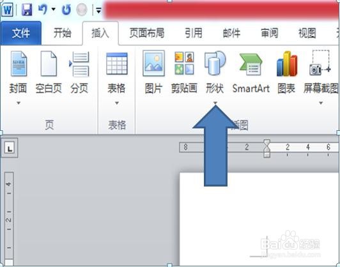Viewport: 340px width, 267px height.
Task: Click the 形状 shapes icon
Action: [215, 63]
